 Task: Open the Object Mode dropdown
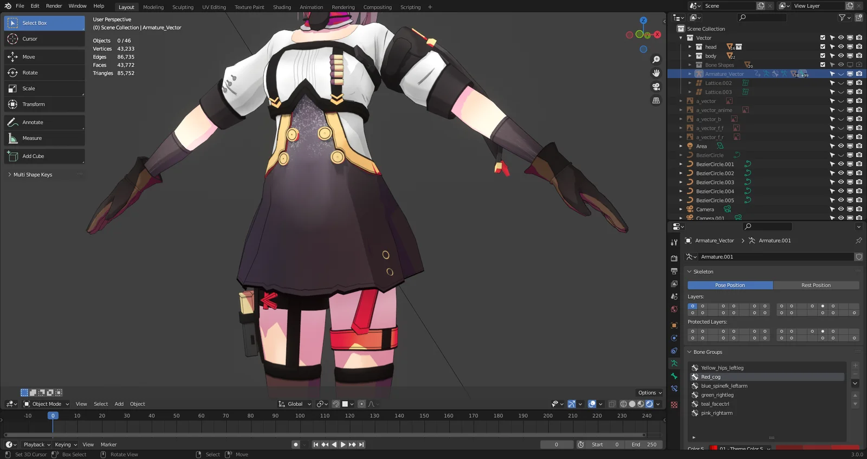pos(47,404)
